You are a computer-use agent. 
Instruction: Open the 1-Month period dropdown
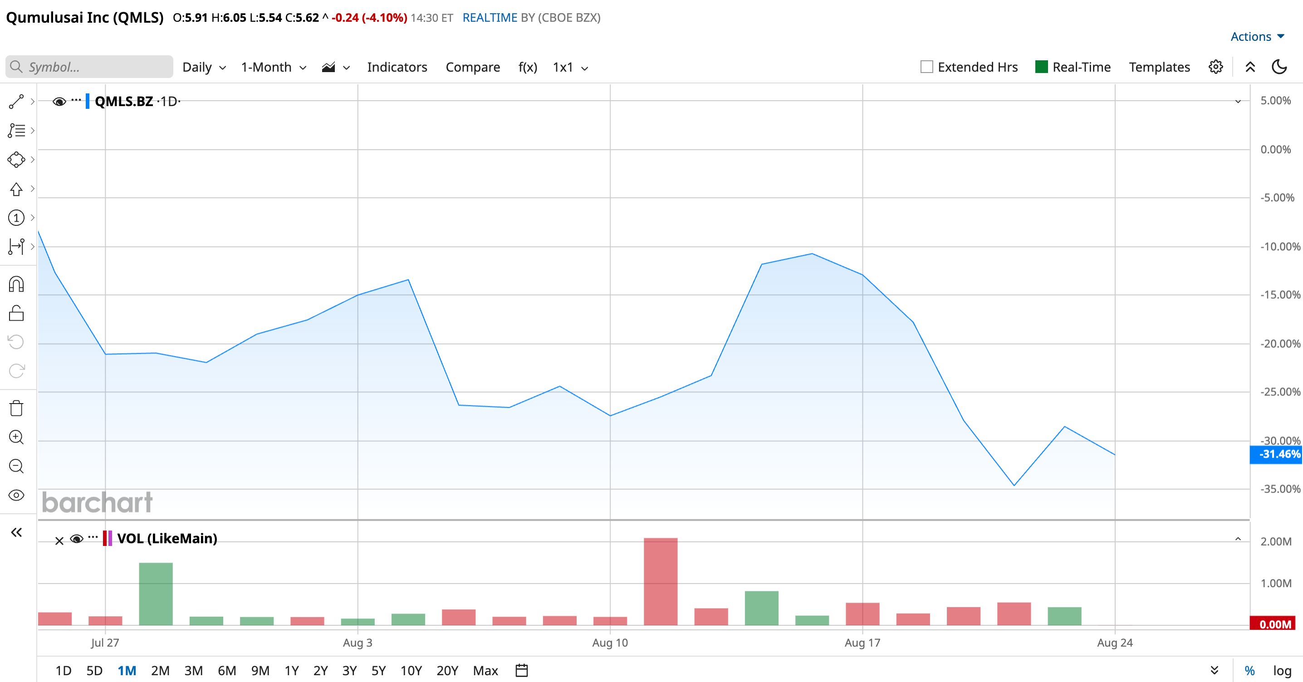point(274,67)
